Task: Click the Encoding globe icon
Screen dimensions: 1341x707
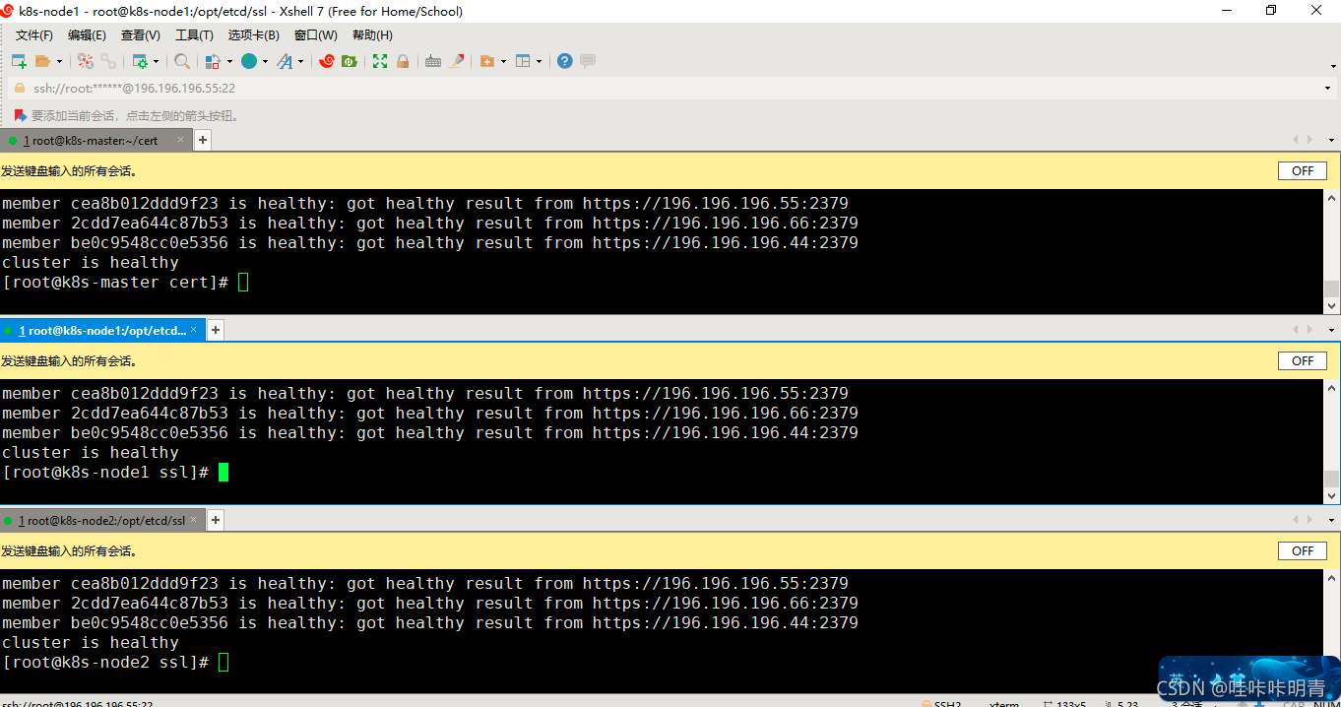Action: 249,61
